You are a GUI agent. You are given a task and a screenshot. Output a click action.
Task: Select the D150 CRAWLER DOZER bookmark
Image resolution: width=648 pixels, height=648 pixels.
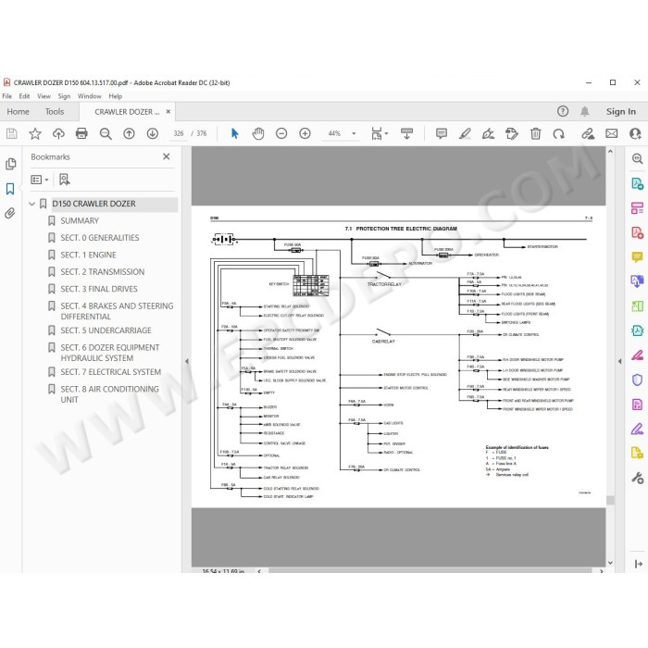[93, 204]
